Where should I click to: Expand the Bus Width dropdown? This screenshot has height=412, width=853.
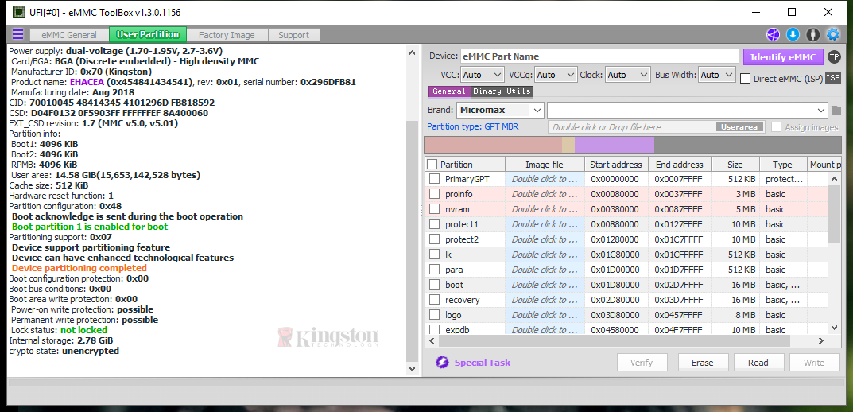[x=715, y=75]
